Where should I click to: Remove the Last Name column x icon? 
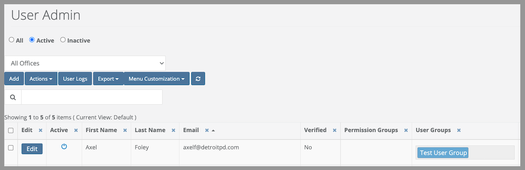tap(173, 130)
